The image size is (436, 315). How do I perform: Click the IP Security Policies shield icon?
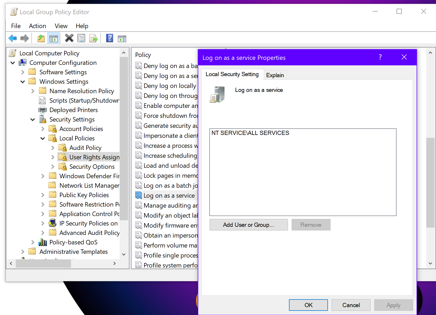[53, 223]
